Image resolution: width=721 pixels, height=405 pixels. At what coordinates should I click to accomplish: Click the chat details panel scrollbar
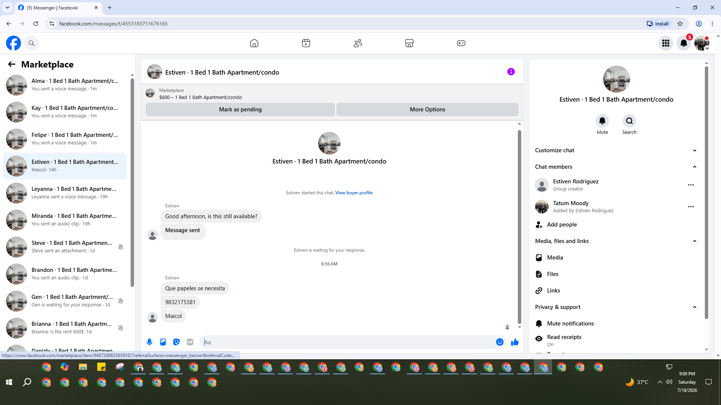click(706, 192)
